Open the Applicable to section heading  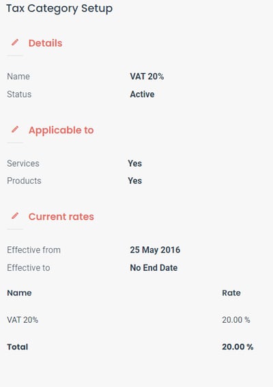pos(61,131)
